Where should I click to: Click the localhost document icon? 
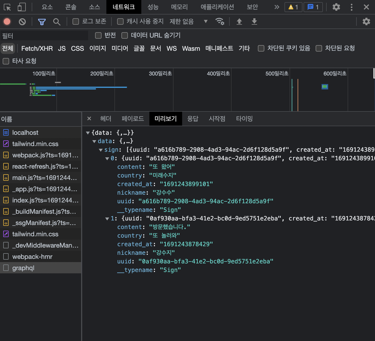pos(6,132)
